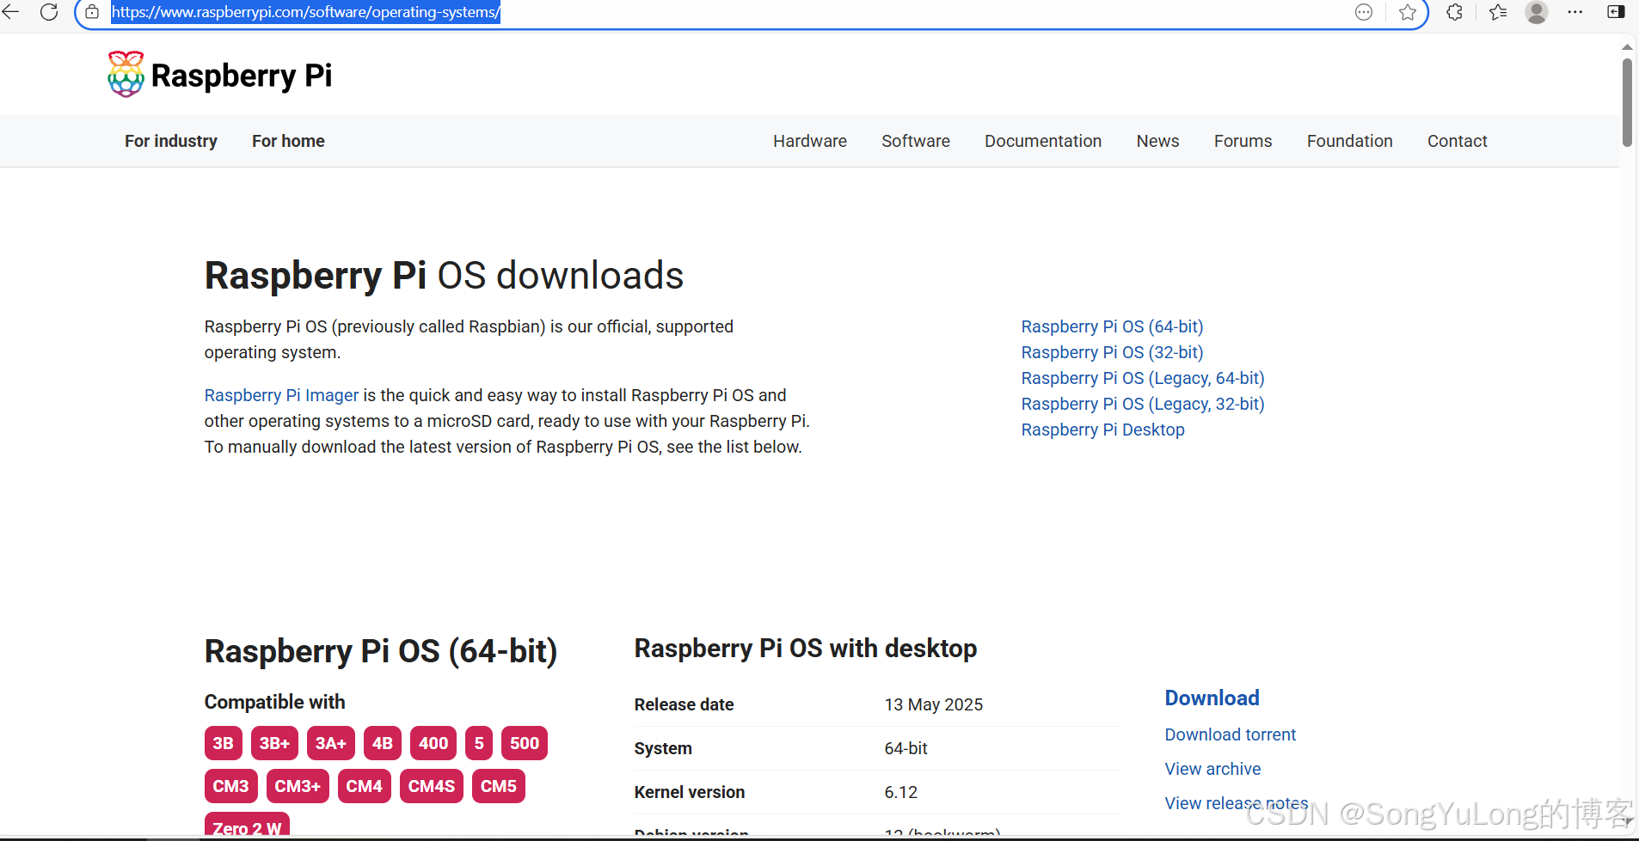
Task: Click the Raspberry Pi OS (64-bit) heading
Action: click(381, 651)
